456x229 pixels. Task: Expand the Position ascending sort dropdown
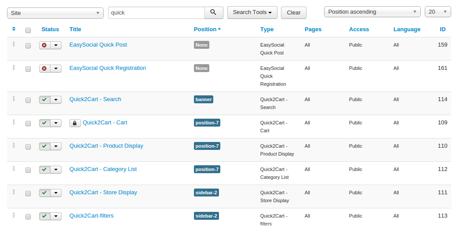point(372,12)
